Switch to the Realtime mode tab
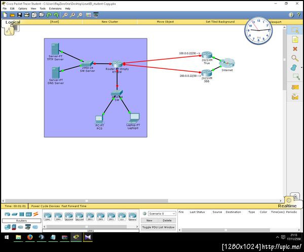 pos(287,206)
